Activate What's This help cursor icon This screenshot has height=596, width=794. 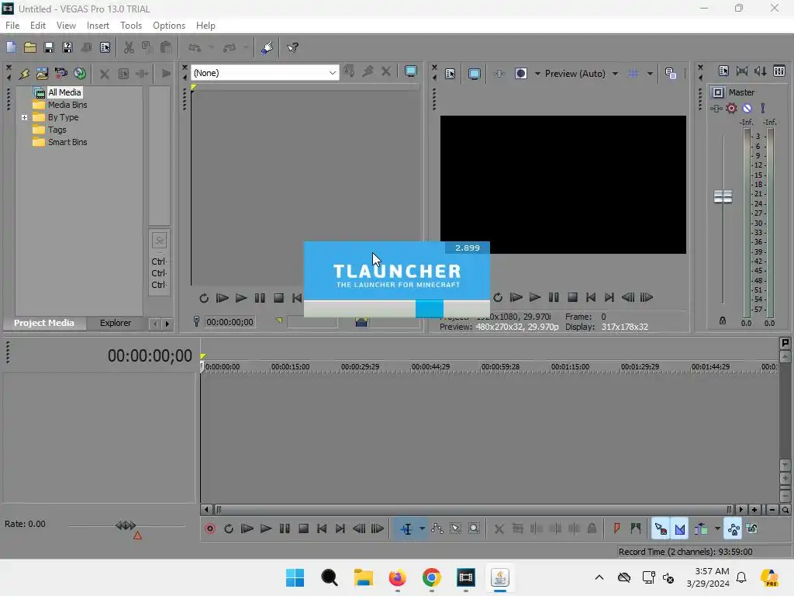click(x=292, y=47)
